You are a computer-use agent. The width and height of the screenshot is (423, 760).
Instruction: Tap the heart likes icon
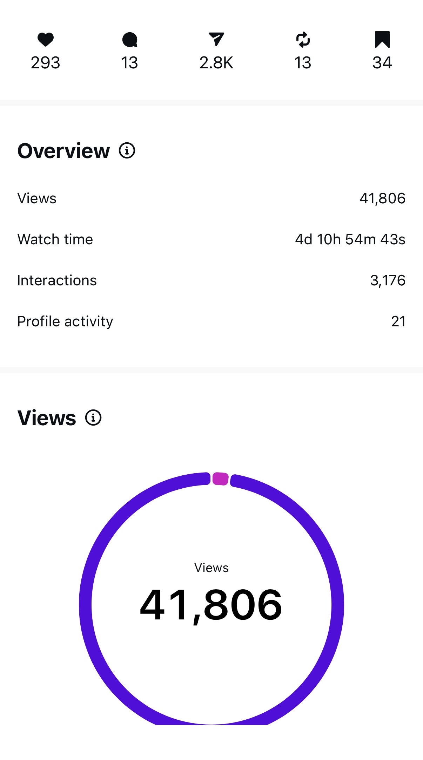point(46,39)
